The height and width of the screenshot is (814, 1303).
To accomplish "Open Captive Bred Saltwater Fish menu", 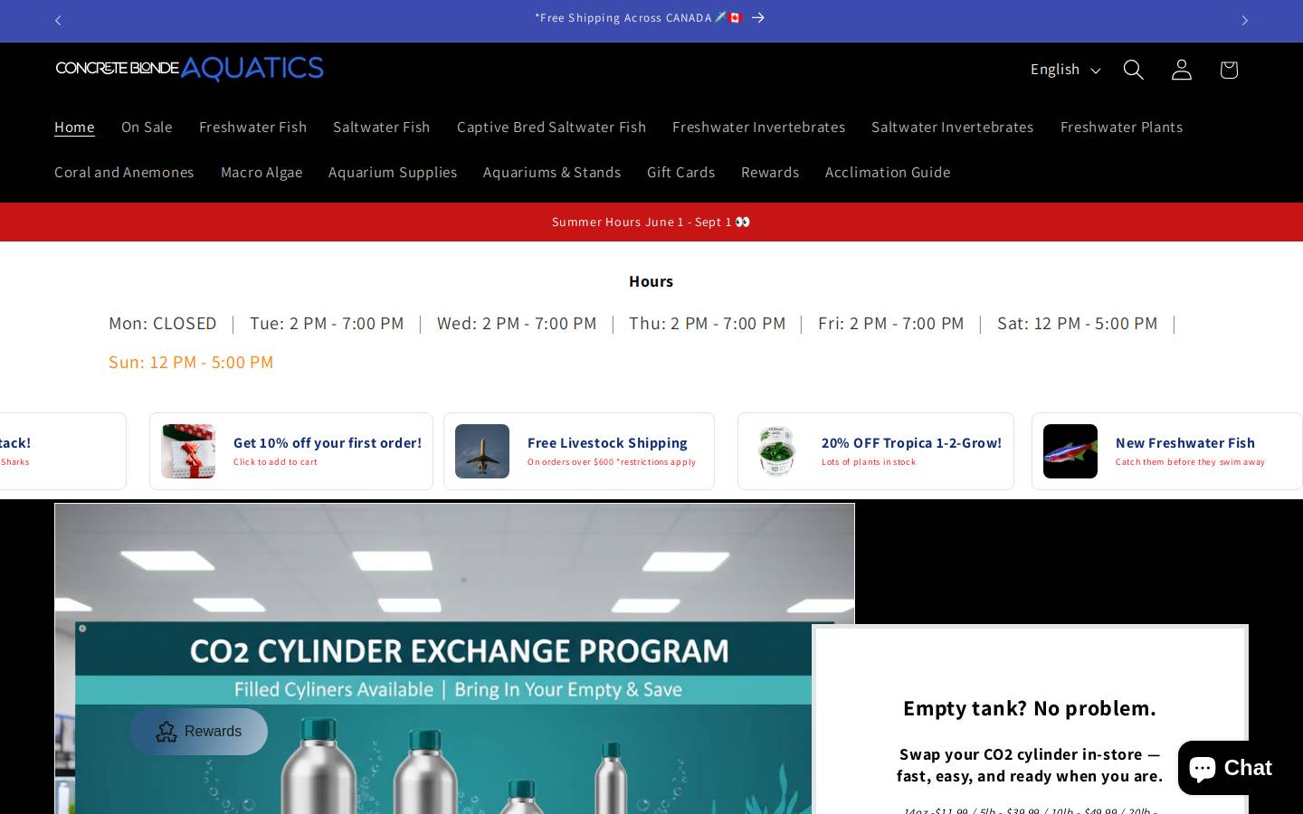I will click(x=551, y=127).
